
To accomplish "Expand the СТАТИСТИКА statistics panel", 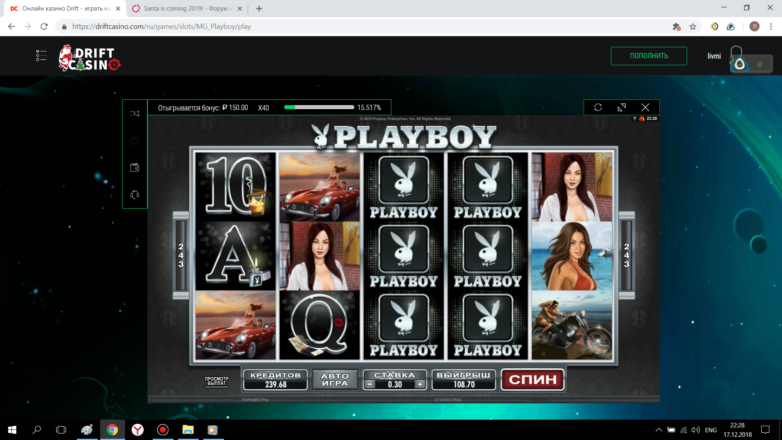I will [x=448, y=400].
